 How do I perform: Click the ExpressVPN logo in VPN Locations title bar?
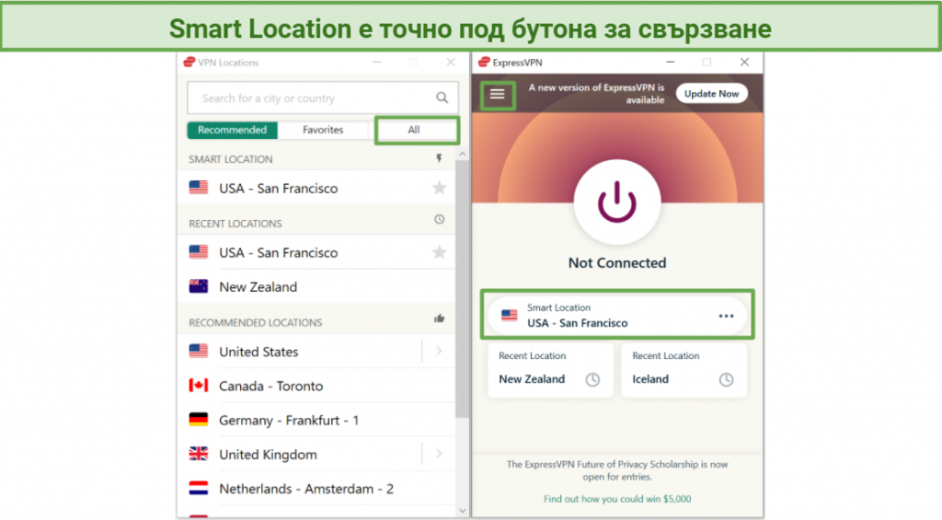pyautogui.click(x=190, y=62)
